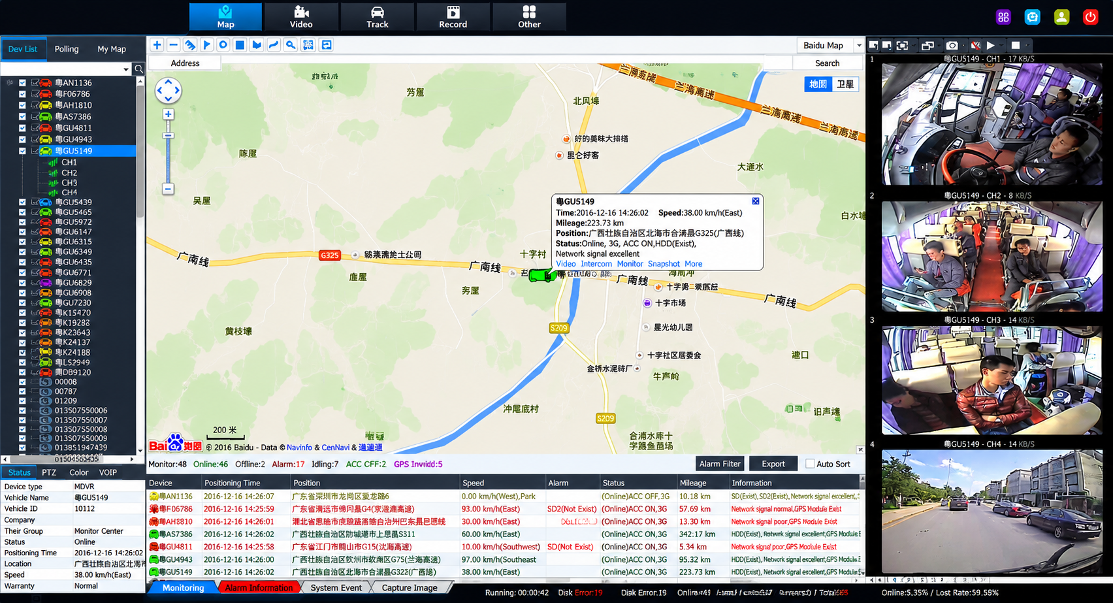This screenshot has height=603, width=1113.
Task: Open the device search combo box dropdown
Action: (126, 69)
